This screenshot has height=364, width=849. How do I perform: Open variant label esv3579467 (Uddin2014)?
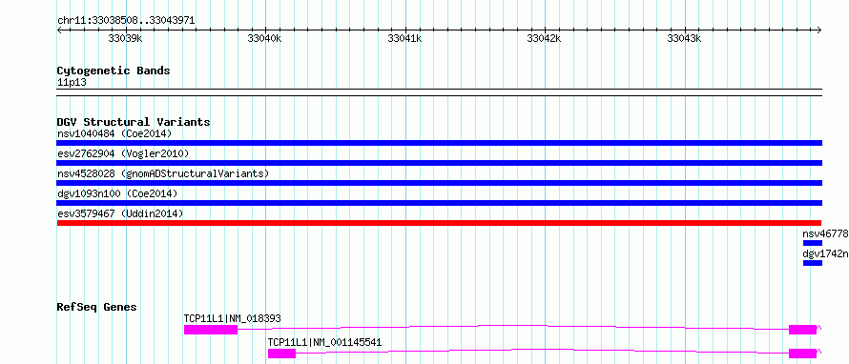click(120, 213)
